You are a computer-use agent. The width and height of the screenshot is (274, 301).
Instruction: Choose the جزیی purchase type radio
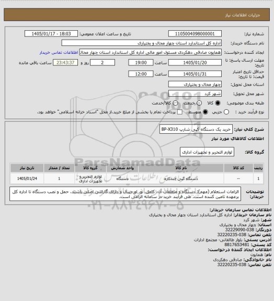[x=226, y=112]
